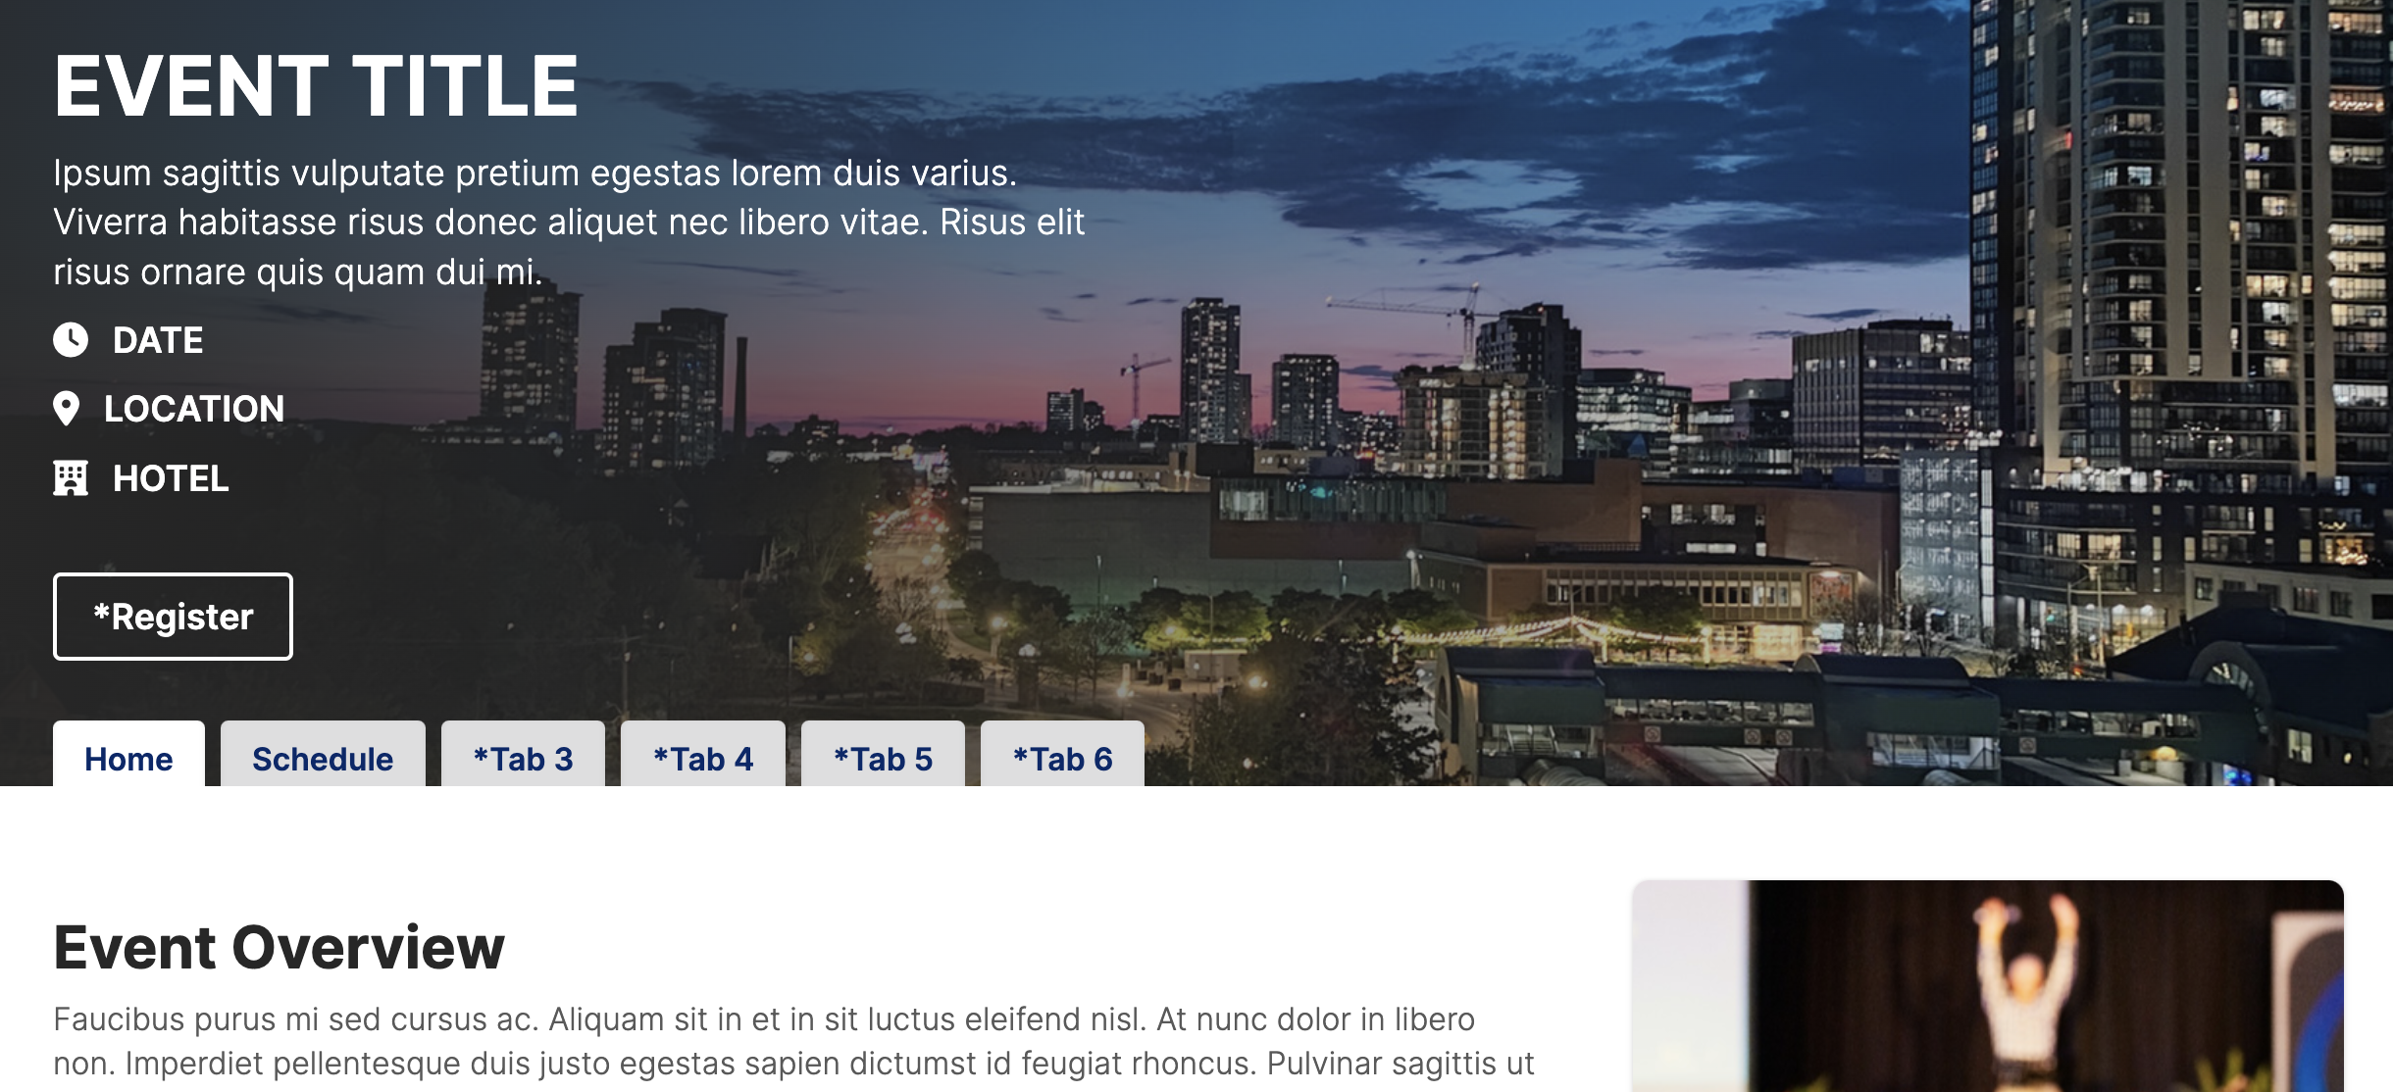Open the speaker-on-stage thumbnail image
The width and height of the screenshot is (2393, 1092).
click(1988, 986)
